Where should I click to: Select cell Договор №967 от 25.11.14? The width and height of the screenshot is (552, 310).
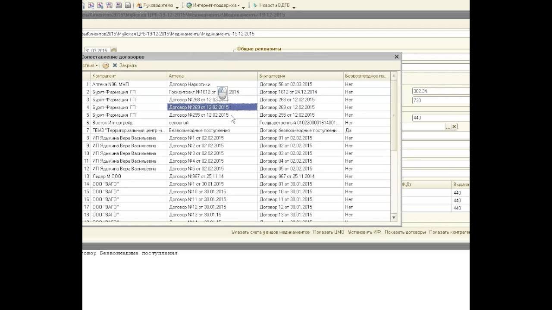click(212, 177)
